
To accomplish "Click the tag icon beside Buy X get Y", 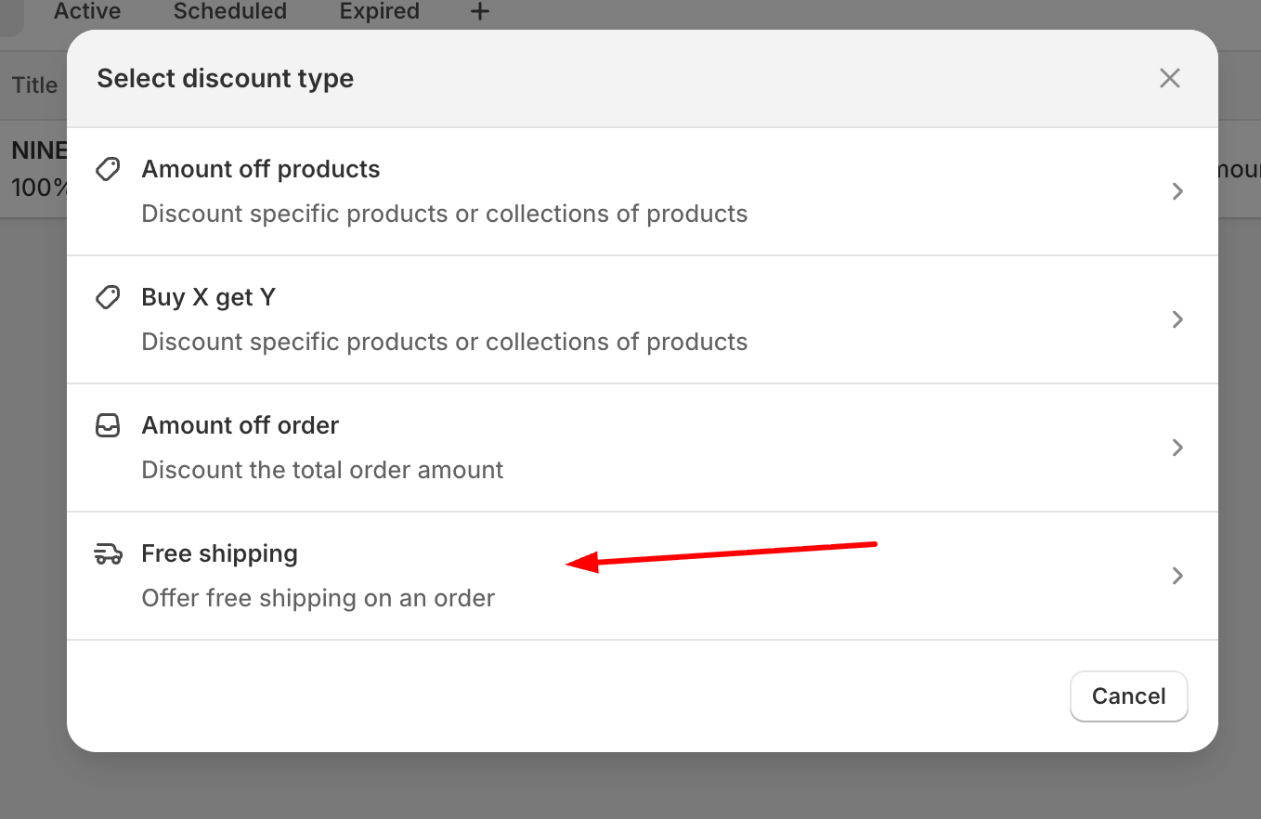I will [x=108, y=298].
